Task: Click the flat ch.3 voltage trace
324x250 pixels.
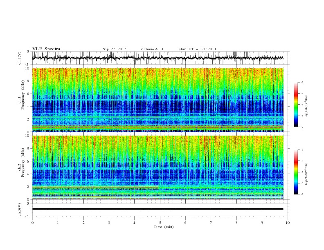Action: tap(157, 209)
